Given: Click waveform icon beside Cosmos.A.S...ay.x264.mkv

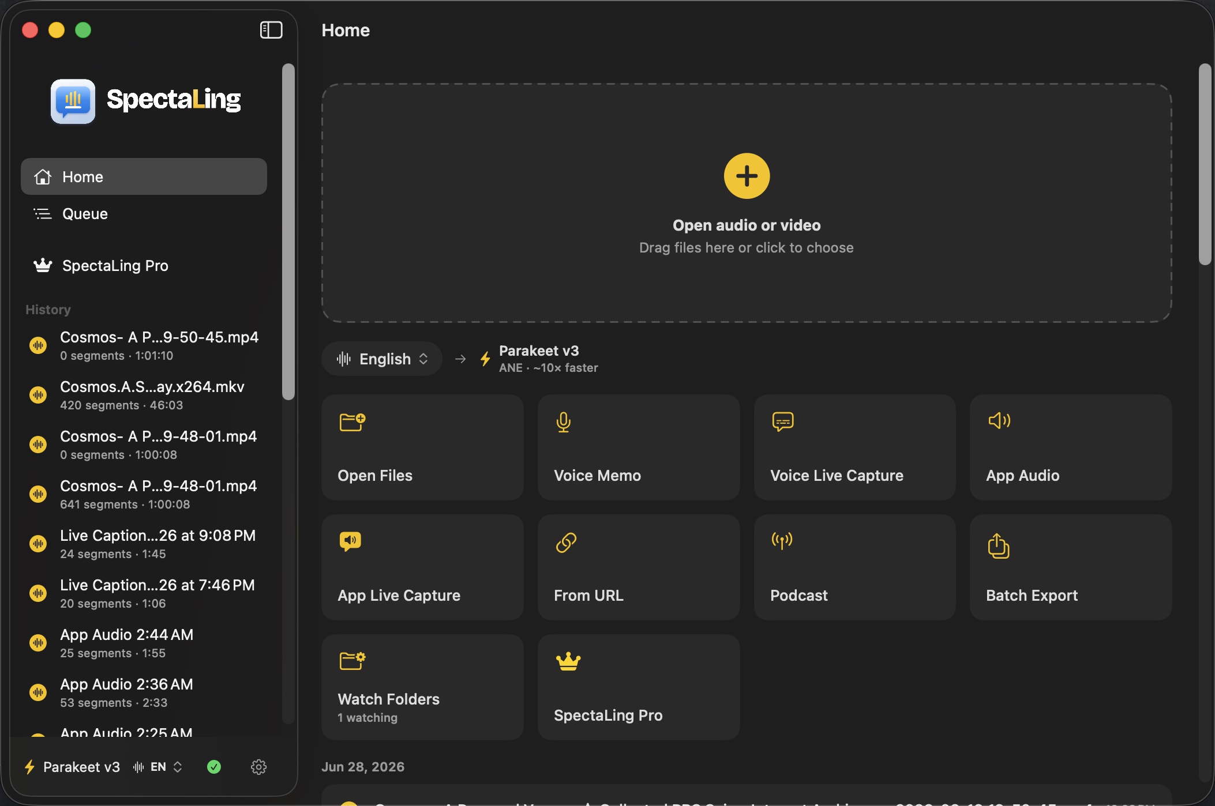Looking at the screenshot, I should (38, 395).
